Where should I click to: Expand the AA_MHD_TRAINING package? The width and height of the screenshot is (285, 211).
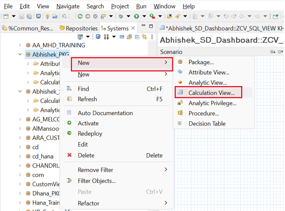tap(20, 45)
